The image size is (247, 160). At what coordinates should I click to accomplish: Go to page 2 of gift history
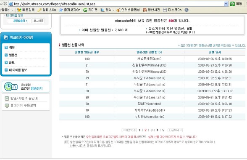point(145,130)
